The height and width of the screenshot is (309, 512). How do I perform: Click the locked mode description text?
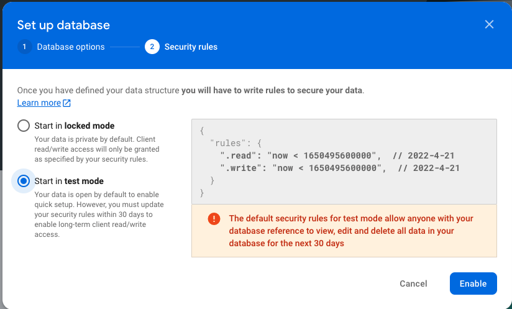97,149
